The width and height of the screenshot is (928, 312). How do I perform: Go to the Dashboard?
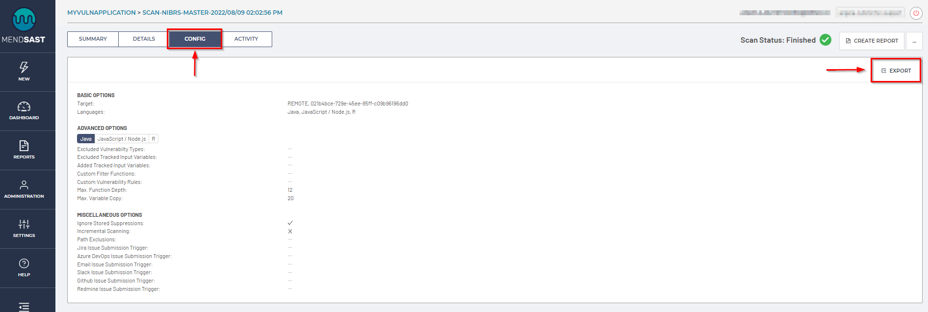point(24,110)
